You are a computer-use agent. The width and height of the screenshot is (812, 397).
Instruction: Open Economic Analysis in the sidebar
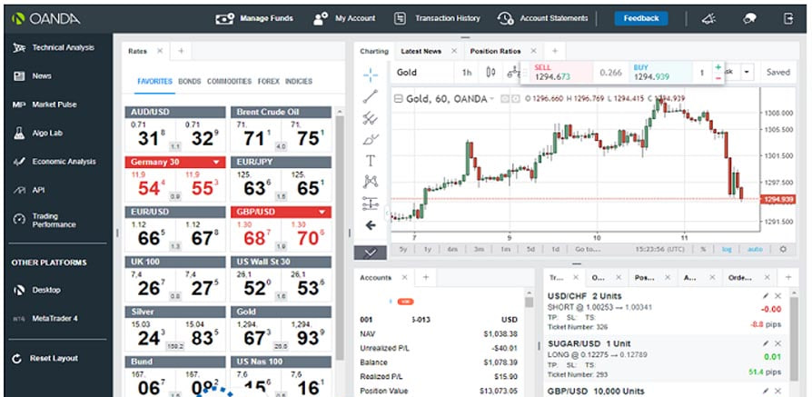54,162
